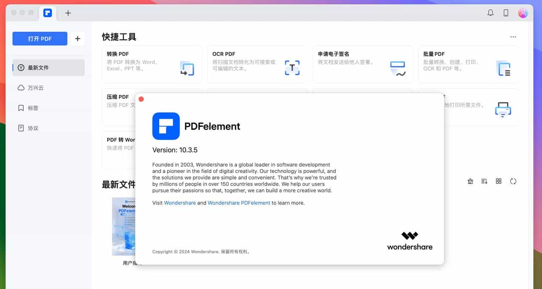The height and width of the screenshot is (289, 542).
Task: Click the PDFelement home tab icon
Action: (x=47, y=13)
